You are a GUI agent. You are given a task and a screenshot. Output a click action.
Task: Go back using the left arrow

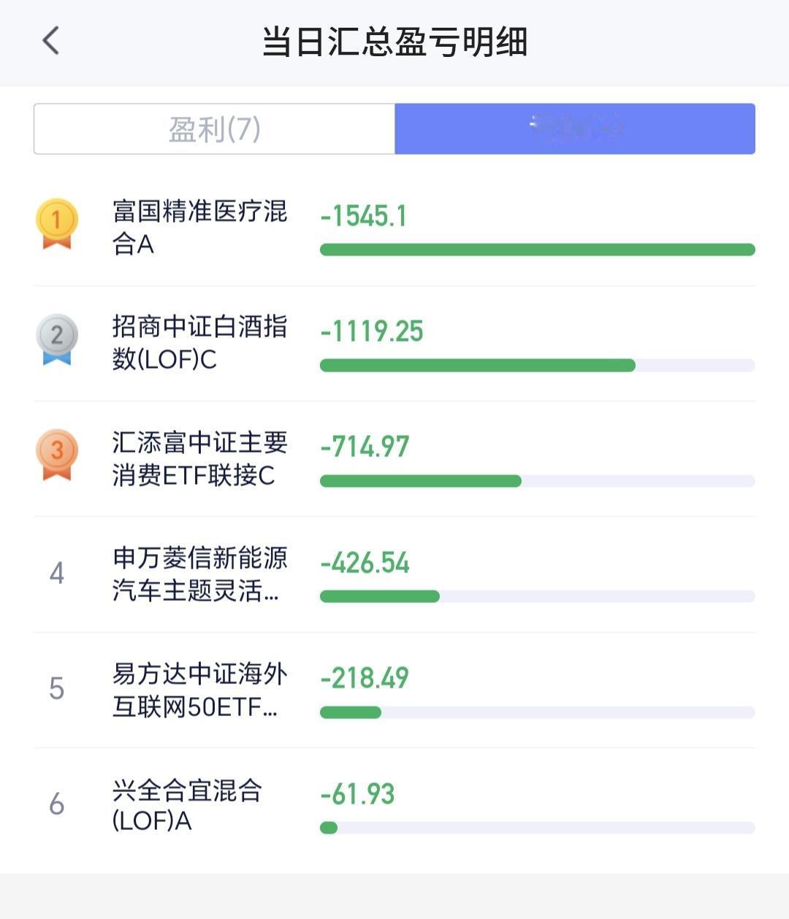(x=50, y=41)
